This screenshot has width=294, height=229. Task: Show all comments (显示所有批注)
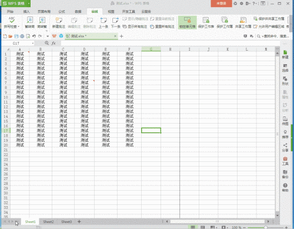(x=135, y=26)
